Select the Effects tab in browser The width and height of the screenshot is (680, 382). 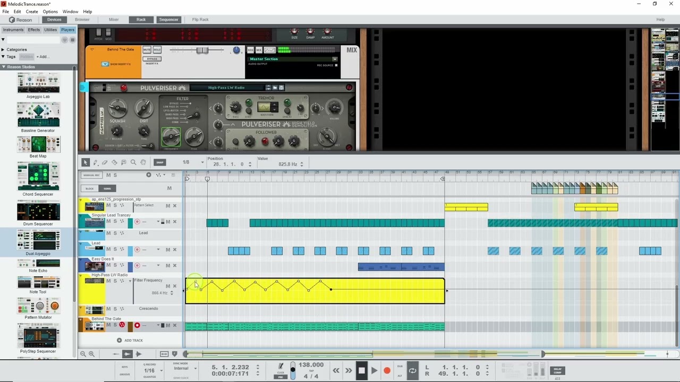coord(34,30)
